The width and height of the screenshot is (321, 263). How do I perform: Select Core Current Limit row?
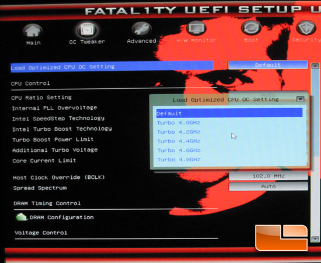[x=44, y=161]
